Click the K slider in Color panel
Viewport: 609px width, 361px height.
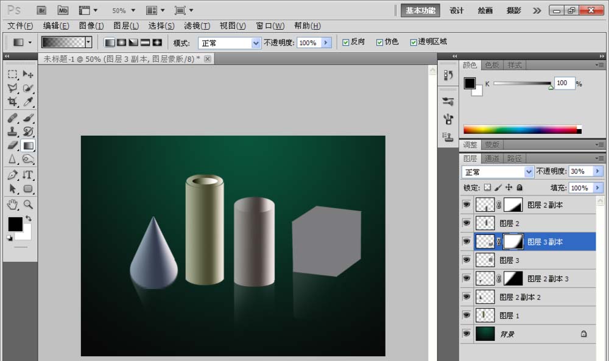[523, 83]
